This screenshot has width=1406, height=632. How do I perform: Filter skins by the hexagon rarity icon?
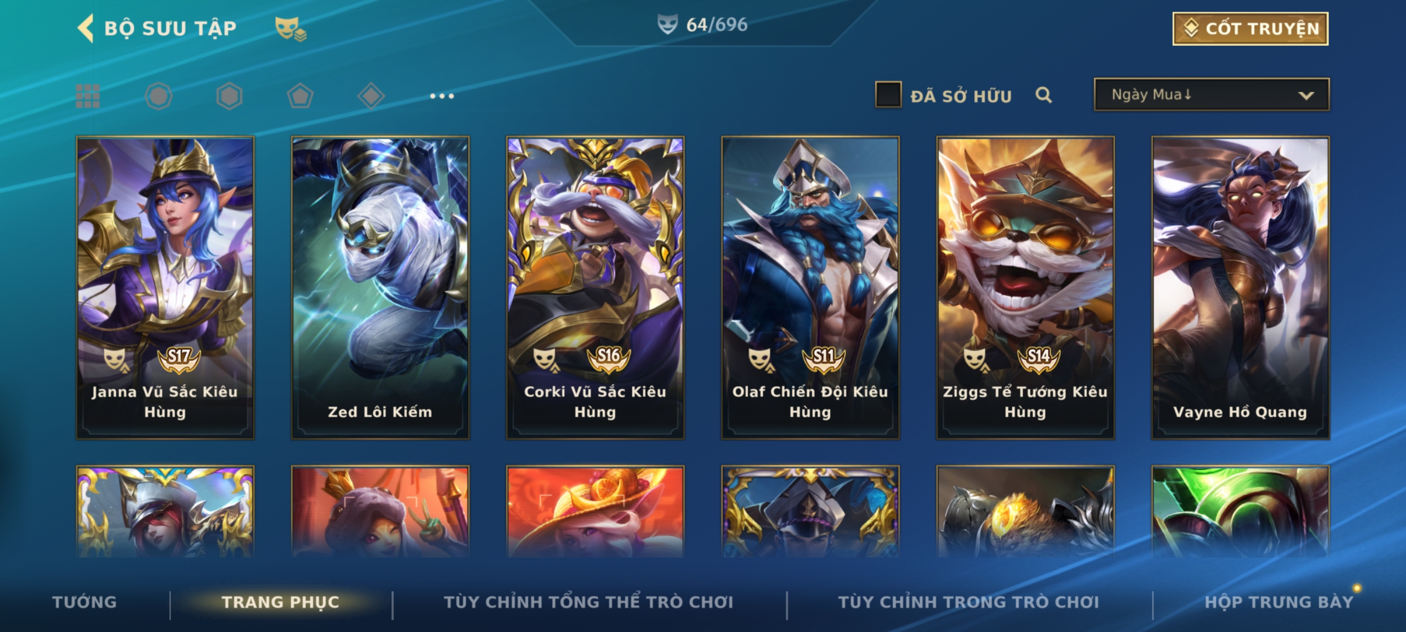pos(229,96)
